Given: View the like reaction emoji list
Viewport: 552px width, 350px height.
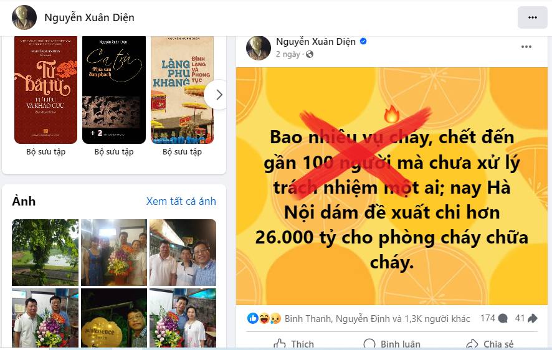Looking at the screenshot, I should click(x=253, y=318).
